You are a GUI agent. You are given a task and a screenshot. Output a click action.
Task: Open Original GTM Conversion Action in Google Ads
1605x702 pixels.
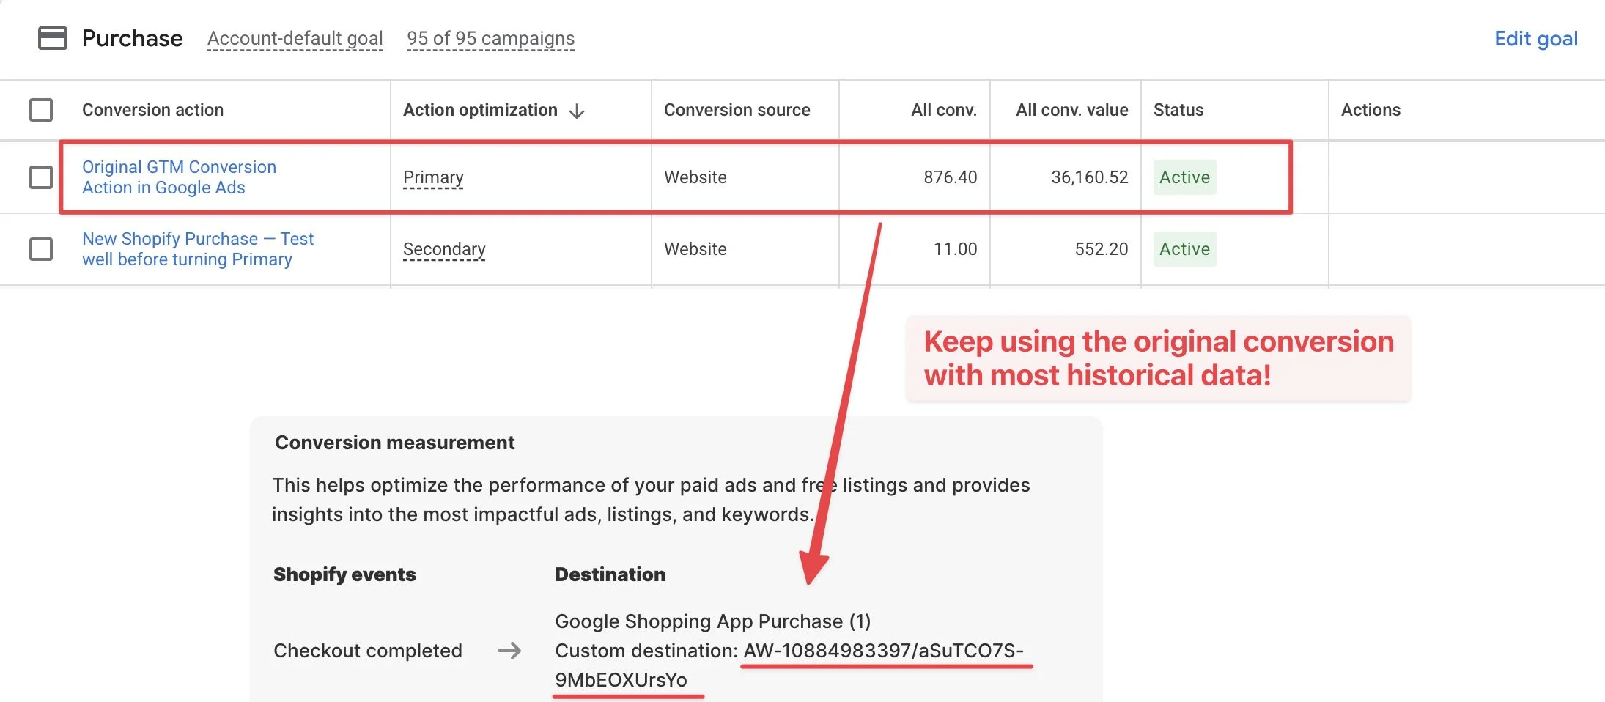pos(179,177)
